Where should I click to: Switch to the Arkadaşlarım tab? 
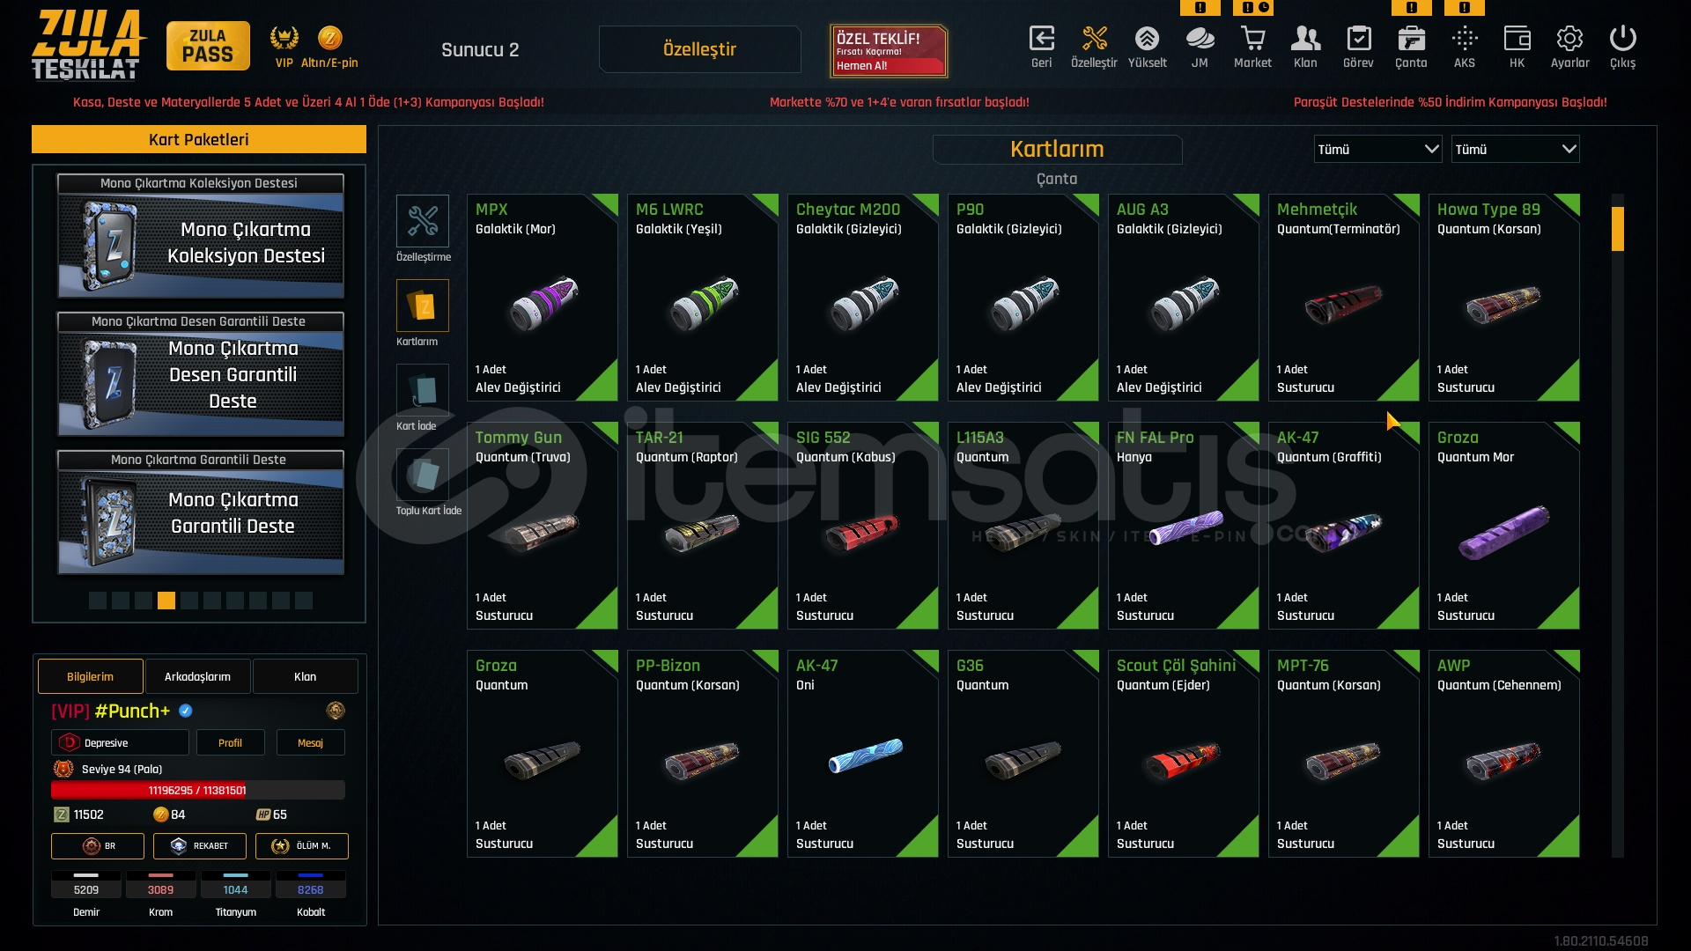197,676
